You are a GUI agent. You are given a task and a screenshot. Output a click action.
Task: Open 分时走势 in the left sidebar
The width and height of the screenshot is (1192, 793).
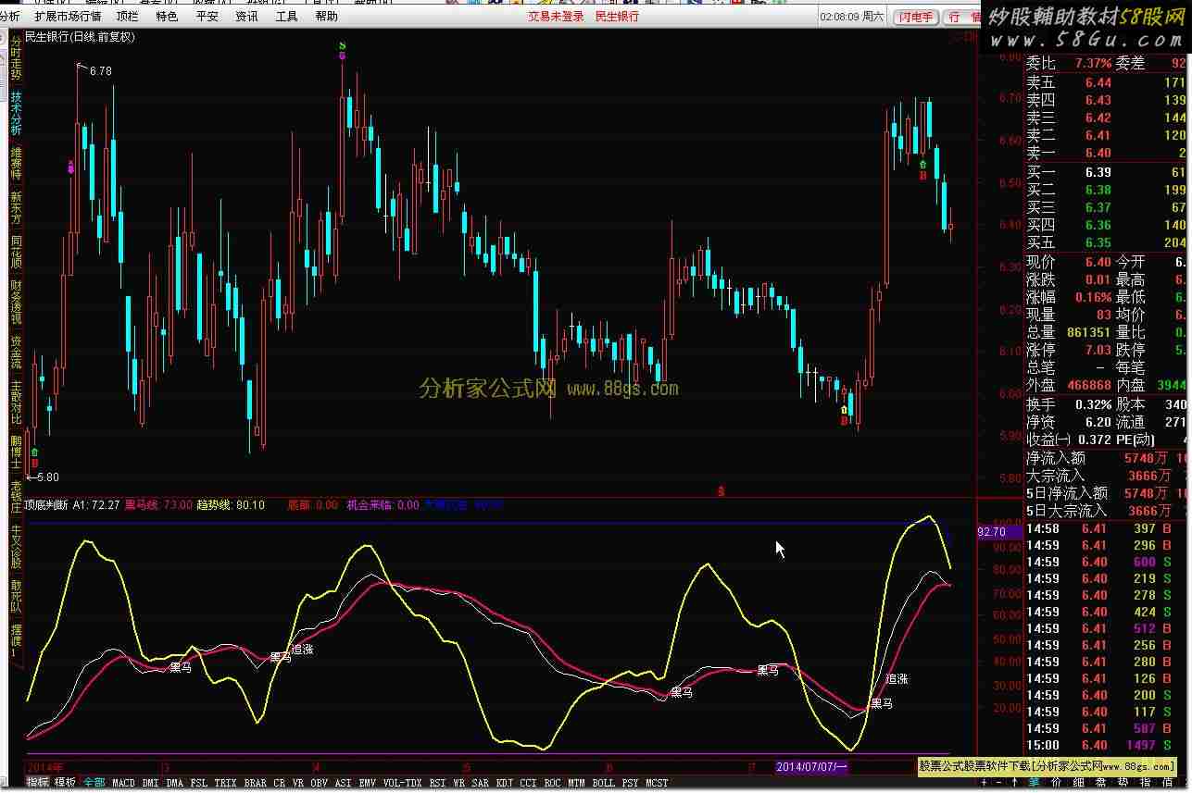16,57
